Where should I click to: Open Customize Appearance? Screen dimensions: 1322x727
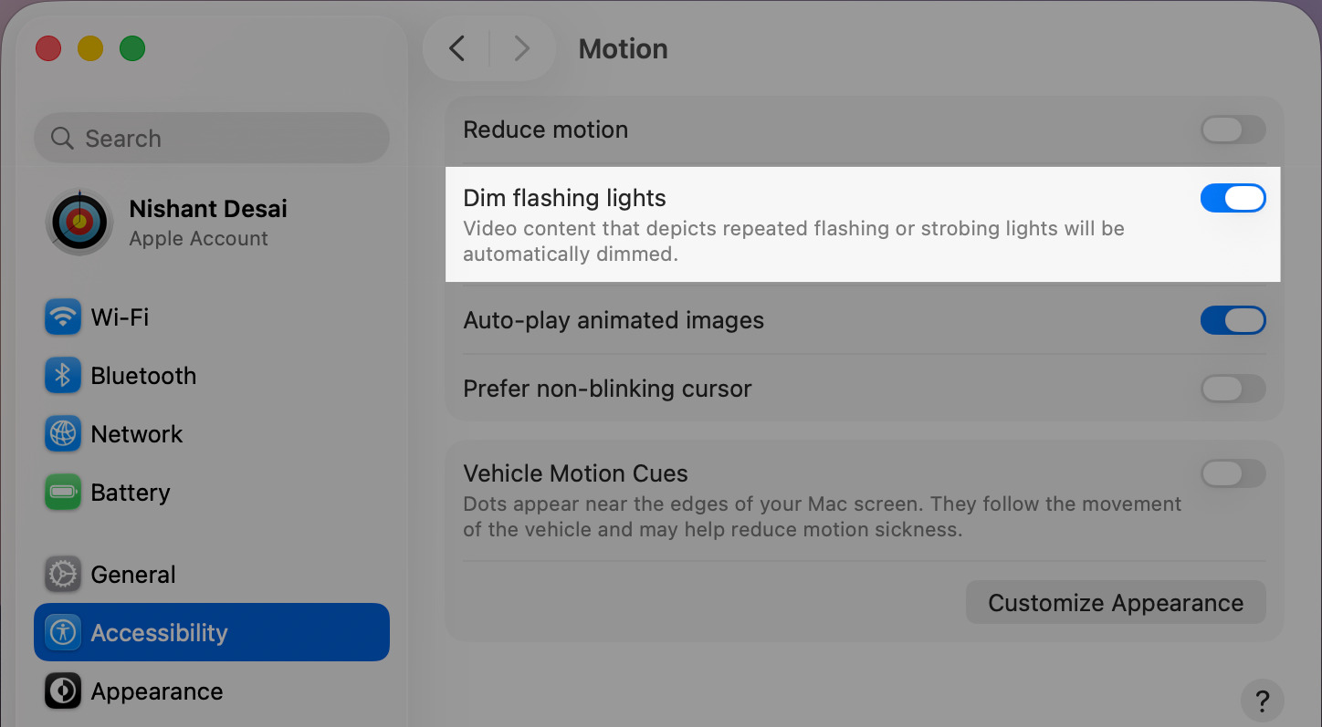[x=1115, y=602]
